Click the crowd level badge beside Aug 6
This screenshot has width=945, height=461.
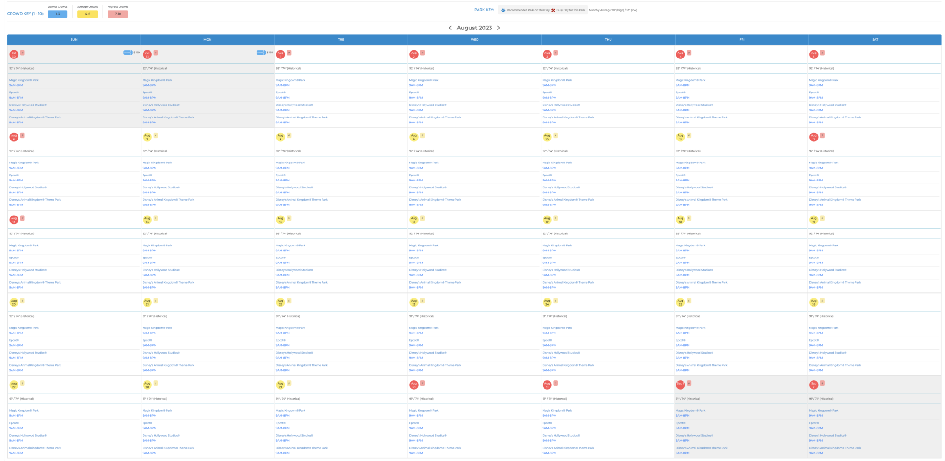click(22, 135)
